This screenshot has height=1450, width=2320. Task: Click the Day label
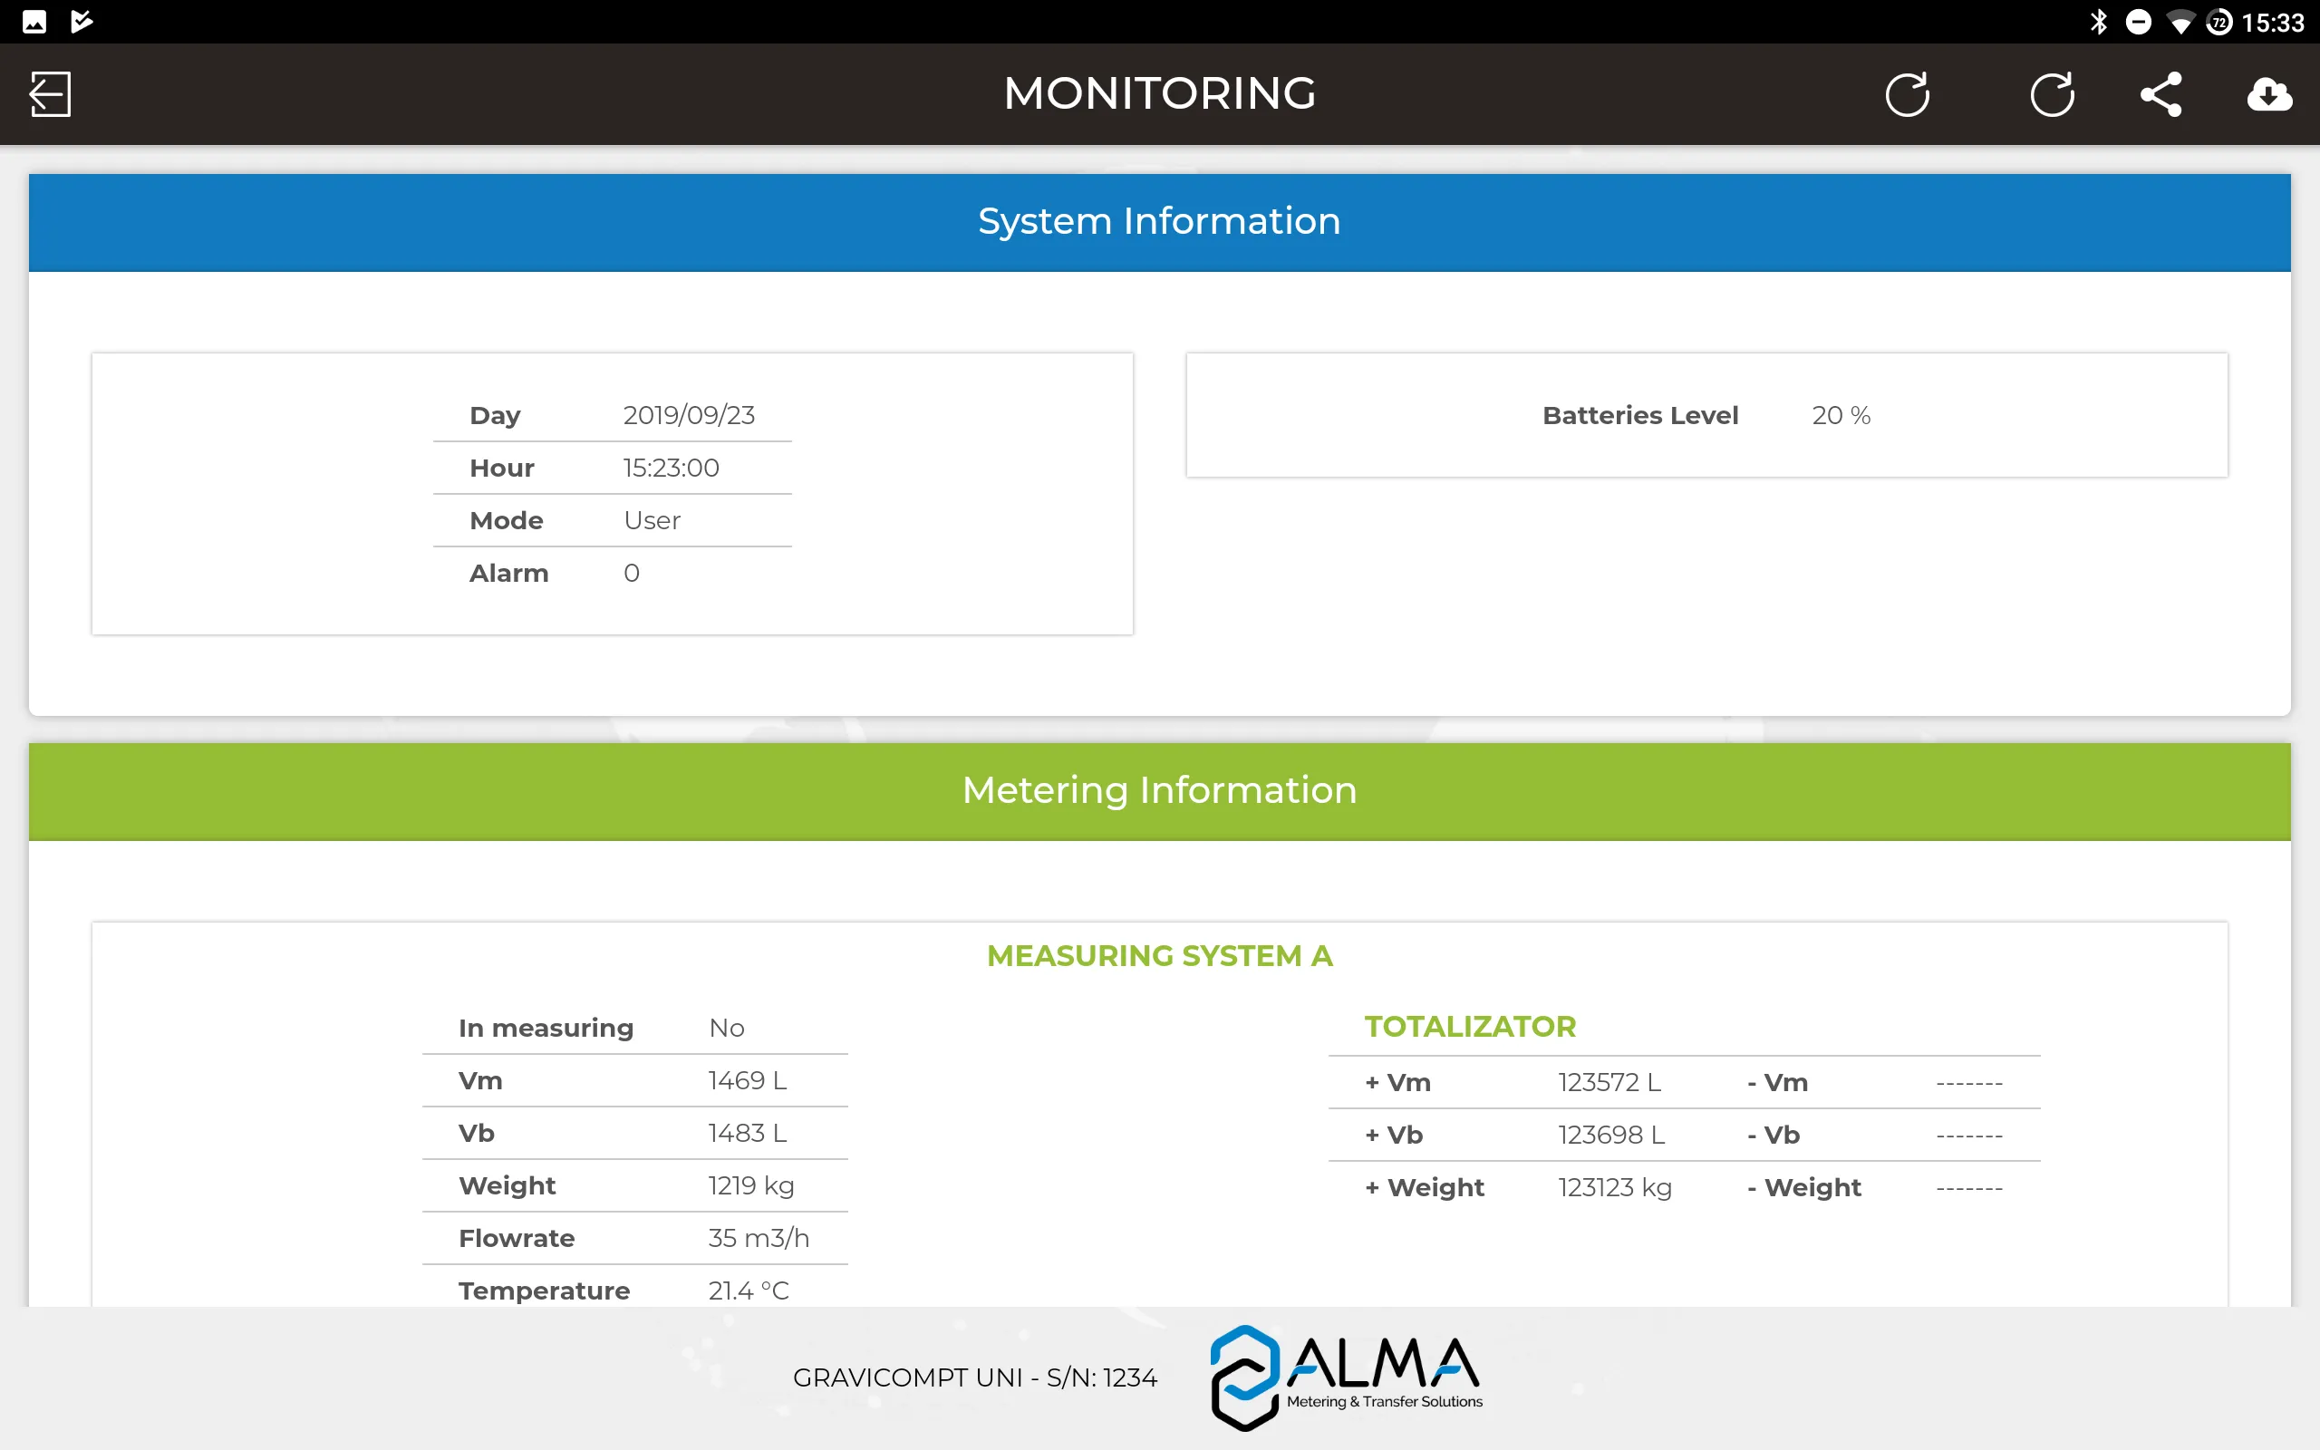coord(495,415)
